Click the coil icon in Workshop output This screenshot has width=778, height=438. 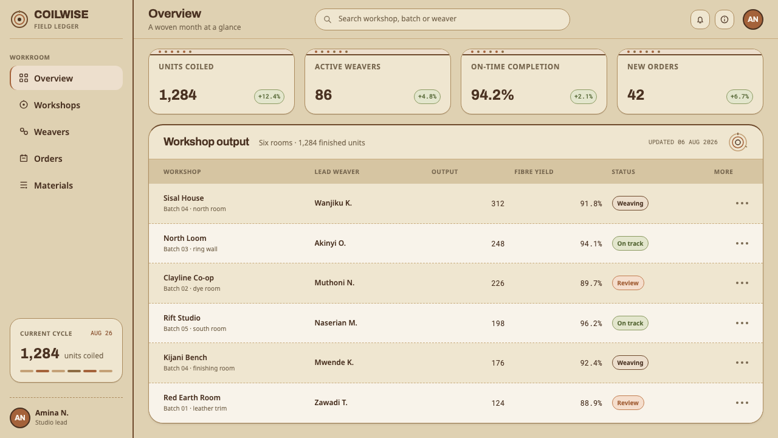(x=738, y=142)
